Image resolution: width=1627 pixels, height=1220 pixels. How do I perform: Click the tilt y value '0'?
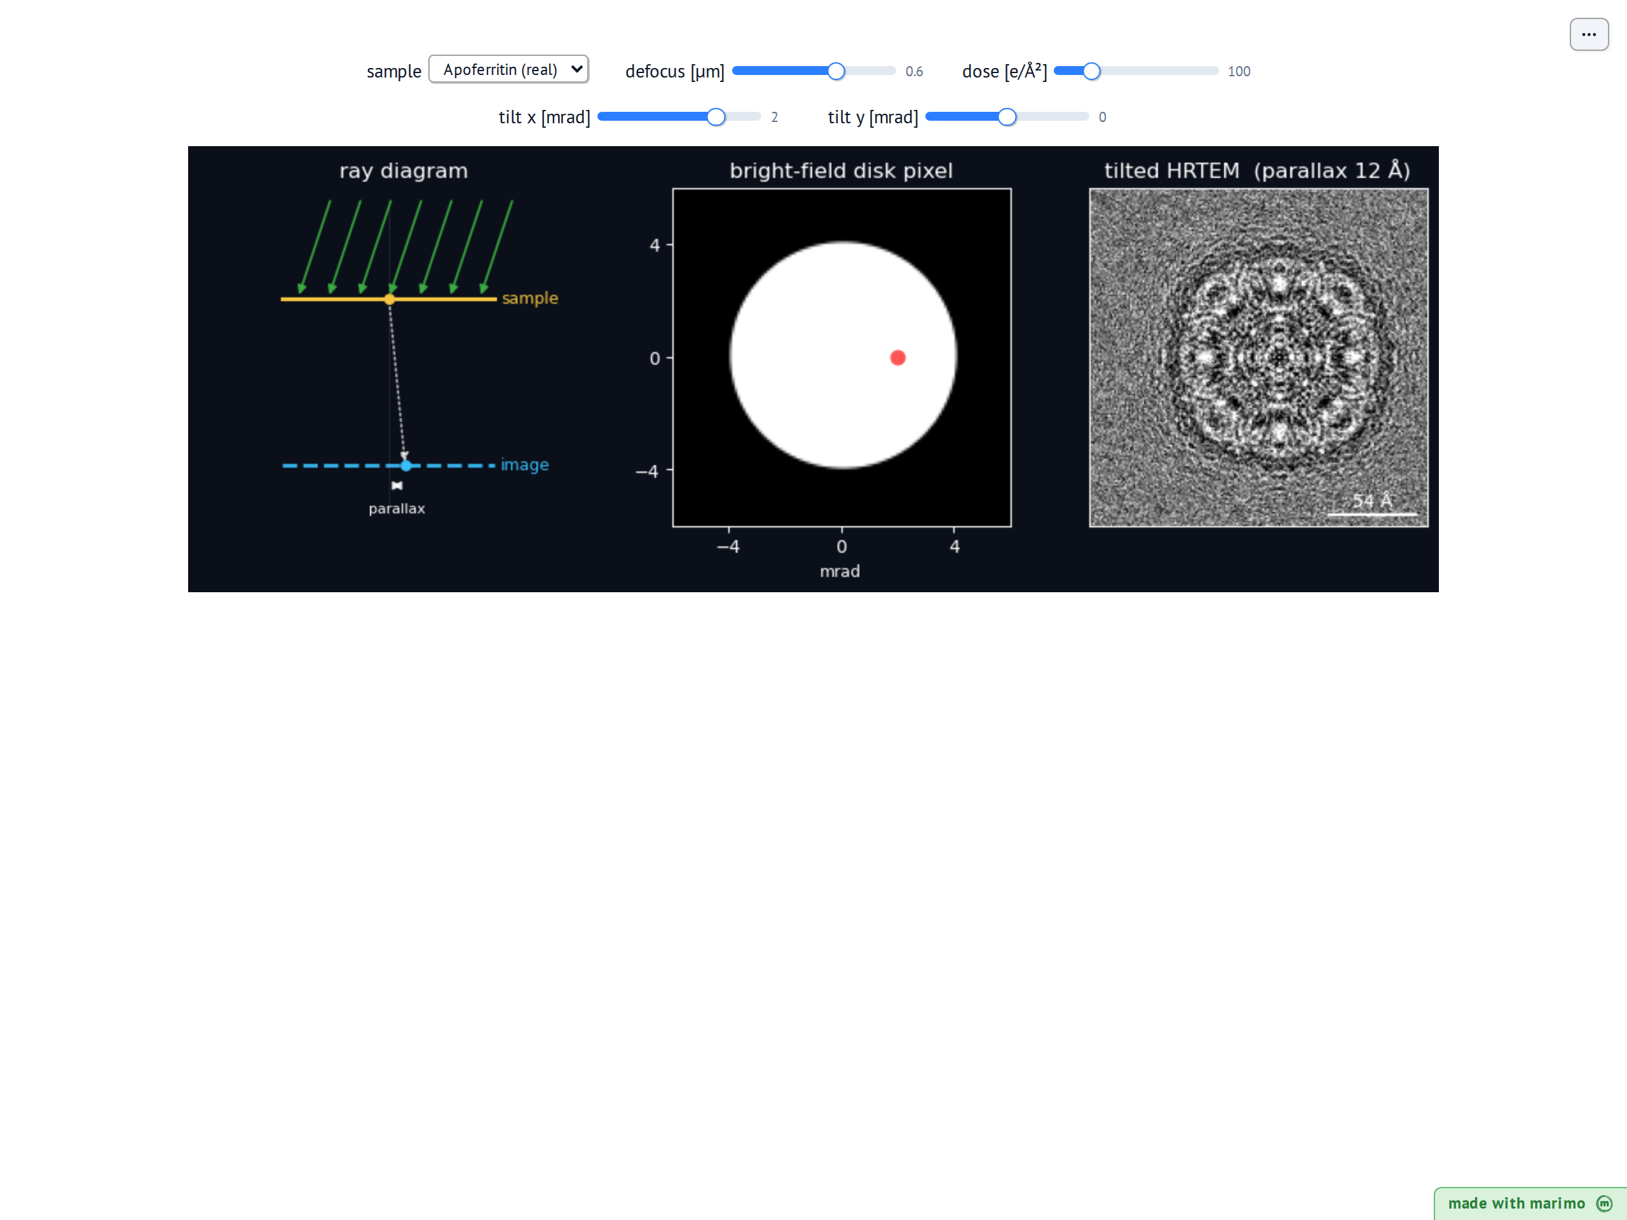click(x=1102, y=117)
